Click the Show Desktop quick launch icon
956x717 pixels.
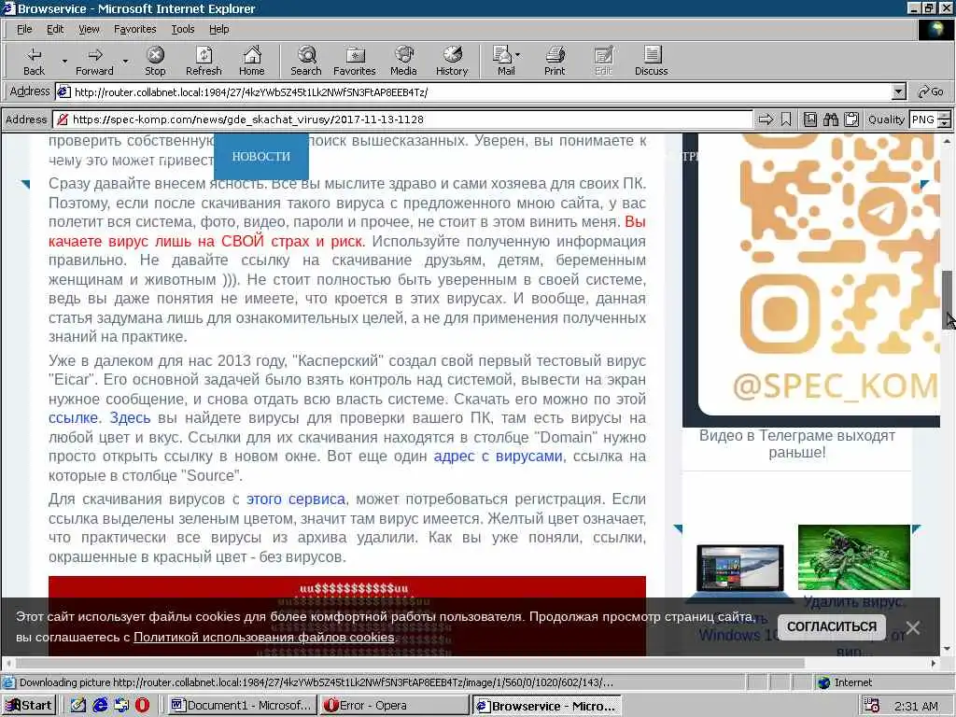[x=78, y=706]
